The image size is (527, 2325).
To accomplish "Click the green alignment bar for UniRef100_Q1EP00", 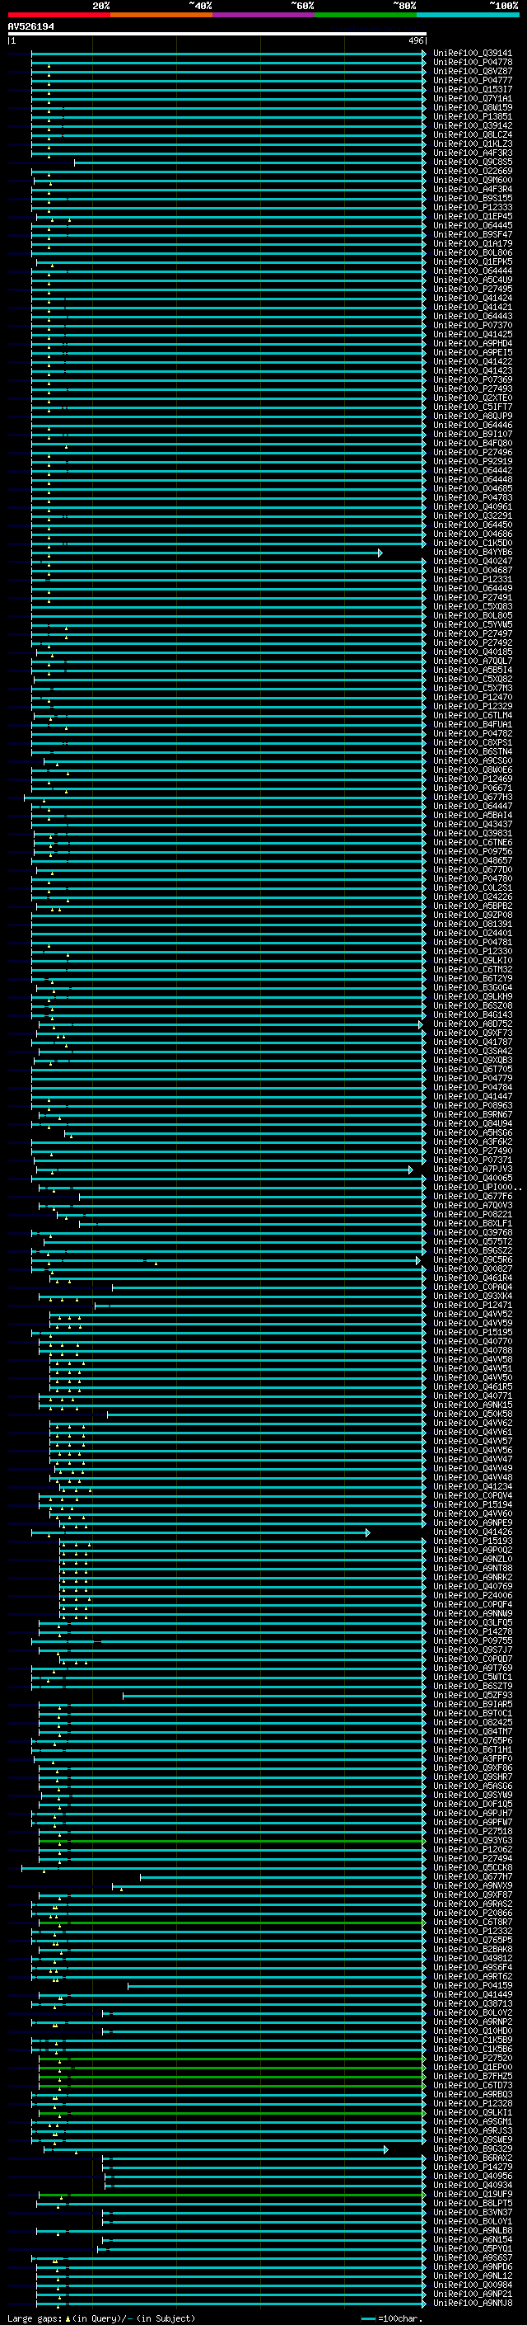I will tap(232, 2068).
